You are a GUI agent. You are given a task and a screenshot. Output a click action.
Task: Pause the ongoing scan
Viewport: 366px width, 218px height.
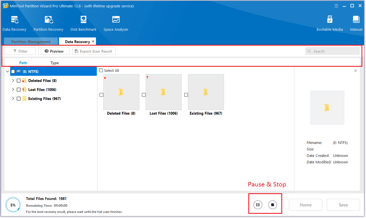(x=257, y=205)
